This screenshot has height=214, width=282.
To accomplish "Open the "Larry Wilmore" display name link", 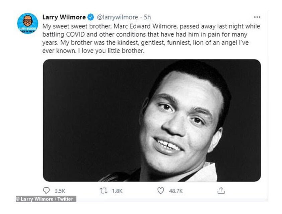I will point(64,17).
